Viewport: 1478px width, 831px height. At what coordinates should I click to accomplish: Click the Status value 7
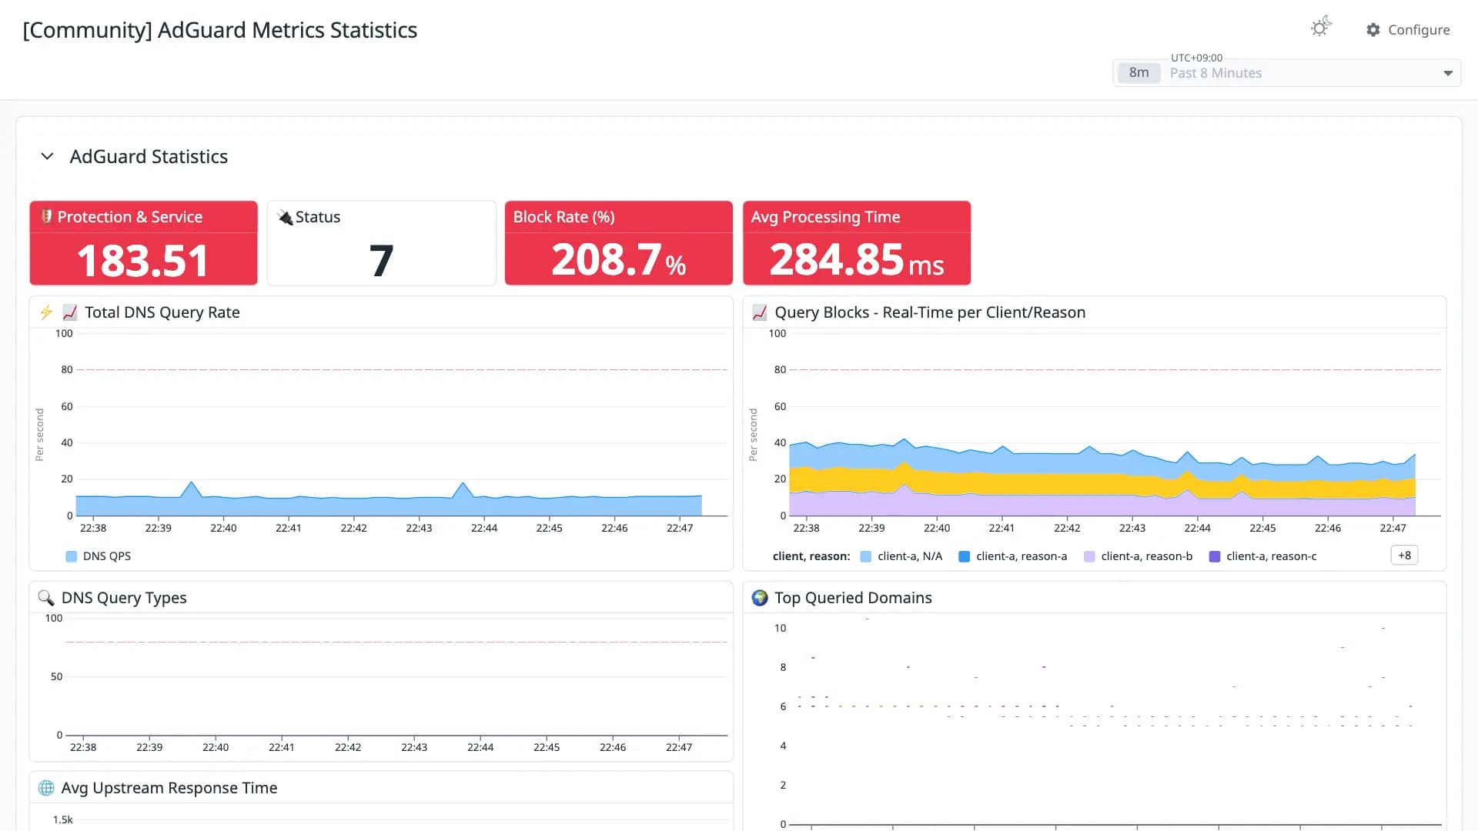[381, 261]
